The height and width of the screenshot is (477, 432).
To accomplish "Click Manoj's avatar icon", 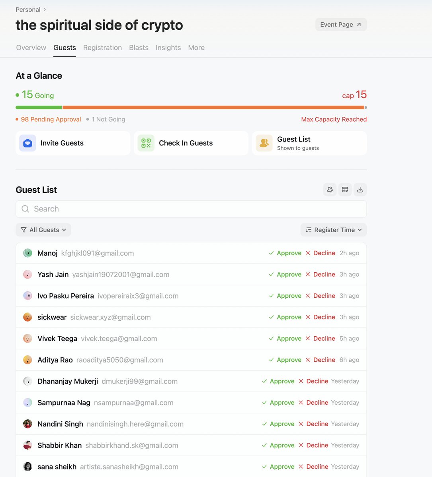I will click(x=27, y=253).
